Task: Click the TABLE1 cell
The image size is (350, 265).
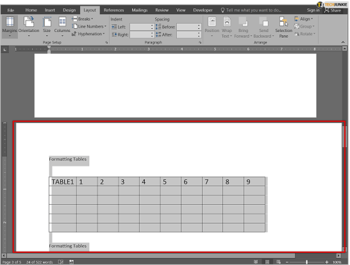Action: 63,182
